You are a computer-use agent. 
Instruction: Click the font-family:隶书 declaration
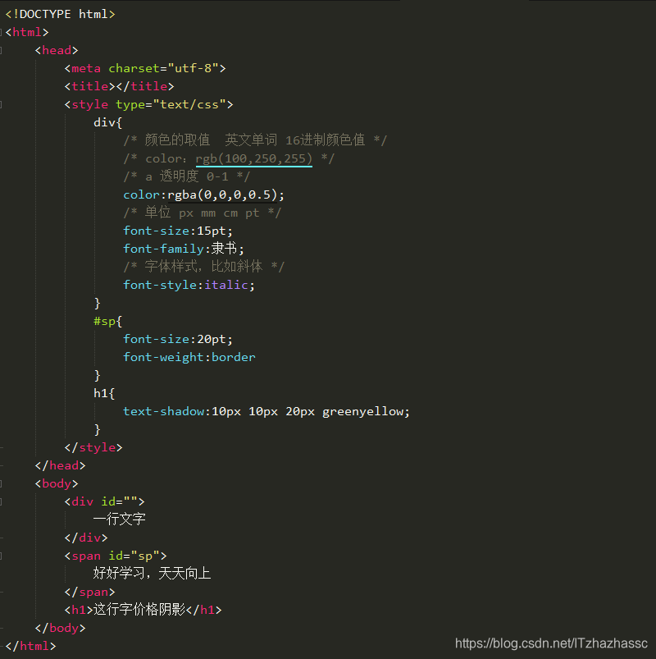pyautogui.click(x=184, y=249)
